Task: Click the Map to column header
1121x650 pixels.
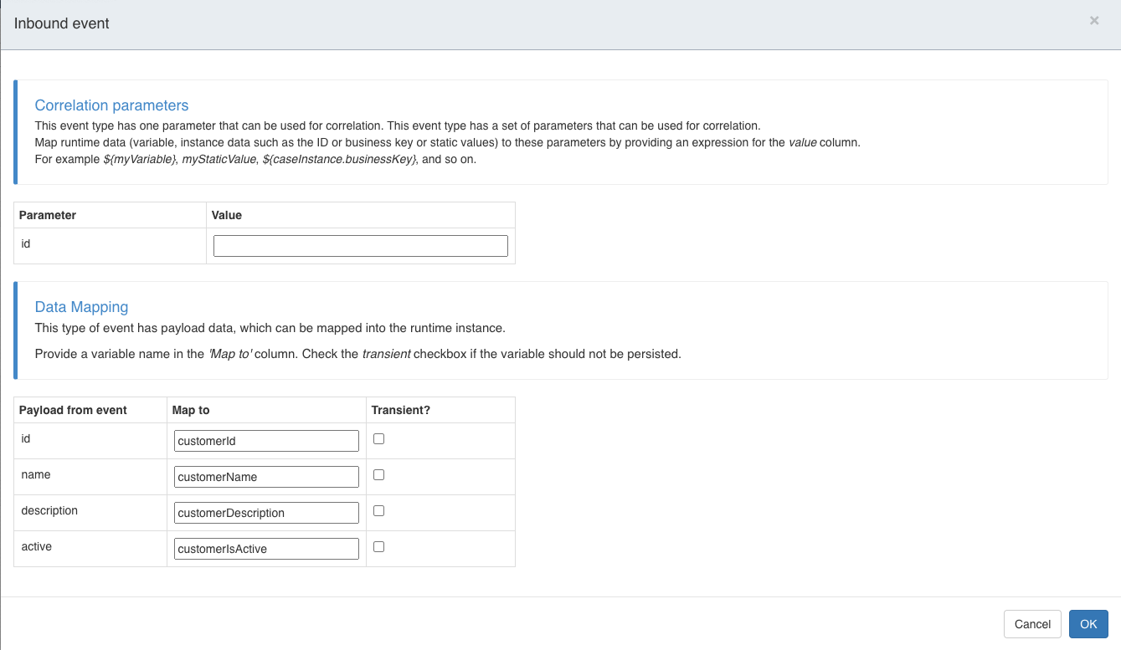Action: (191, 410)
